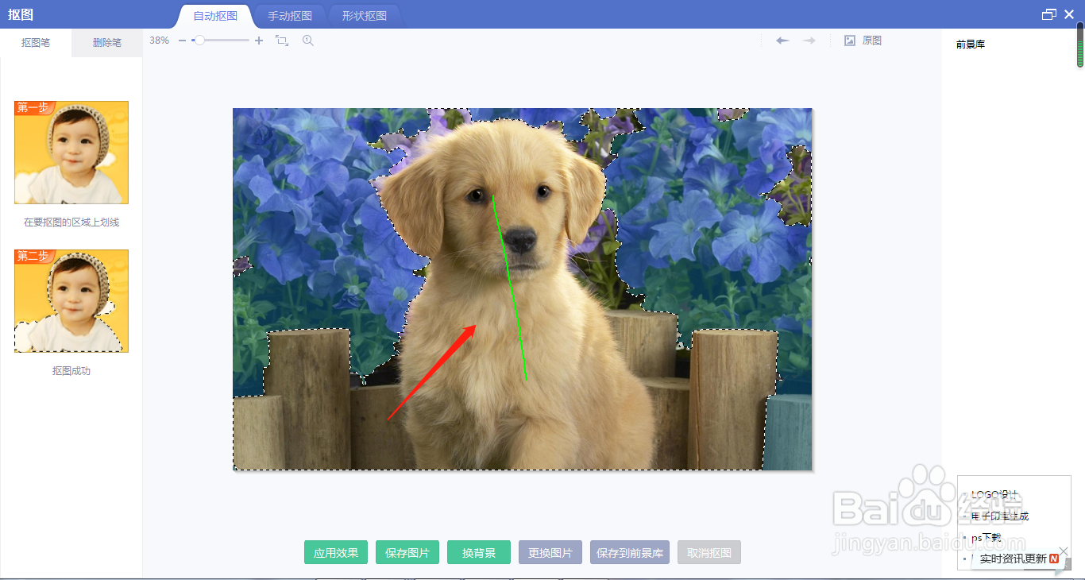1085x580 pixels.
Task: Click the 第一步 tutorial thumbnail
Action: point(71,153)
